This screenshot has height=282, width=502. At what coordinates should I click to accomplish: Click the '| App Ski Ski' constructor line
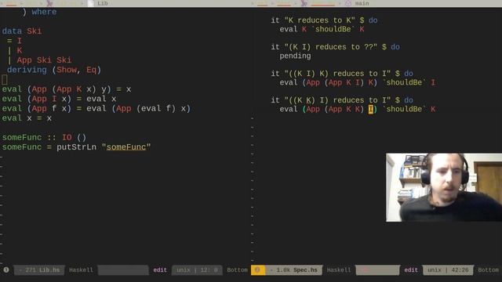(39, 60)
